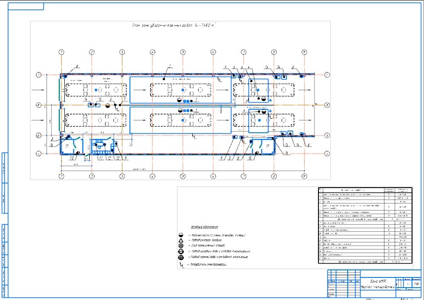Select the triangle compressed air legend symbol

pos(181,239)
